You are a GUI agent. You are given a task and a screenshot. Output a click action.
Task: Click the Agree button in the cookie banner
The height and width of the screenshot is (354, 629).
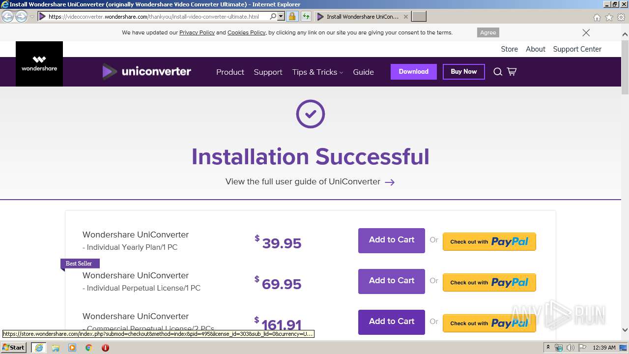(x=488, y=32)
